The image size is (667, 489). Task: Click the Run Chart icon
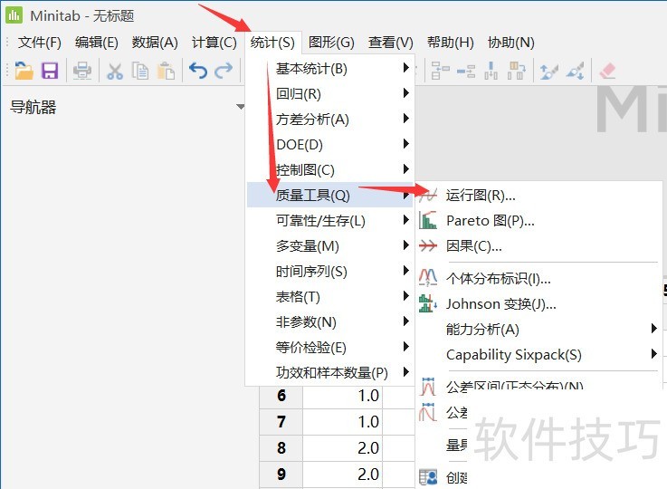click(428, 196)
